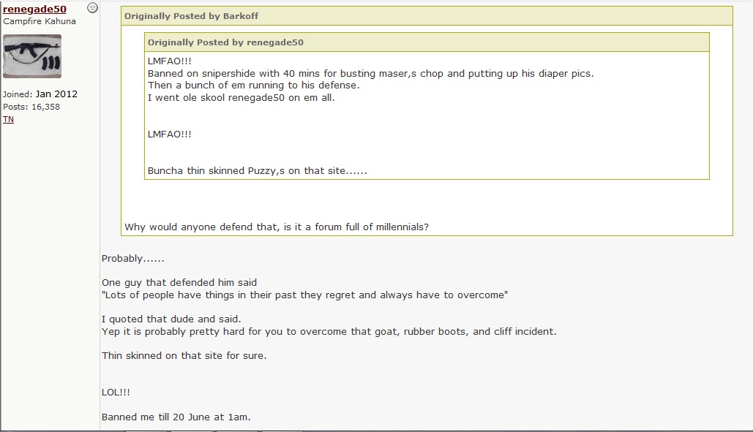Click the status face icon beside renegade50

(92, 7)
